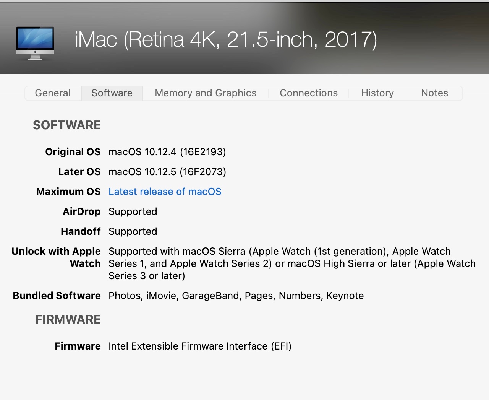The height and width of the screenshot is (400, 489).
Task: Click the Bundled Software apps list
Action: click(236, 296)
